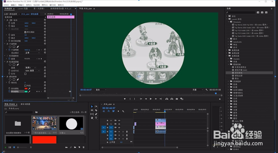Toggle lock on track V3

tap(107, 121)
